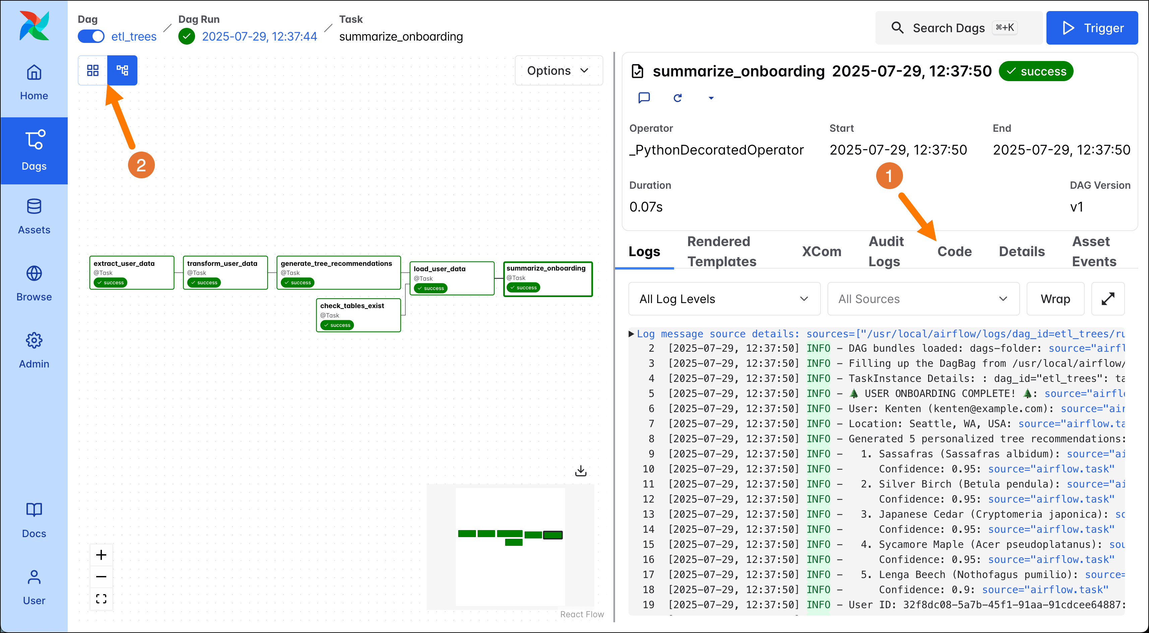The height and width of the screenshot is (633, 1149).
Task: Click the Trigger button
Action: click(1092, 27)
